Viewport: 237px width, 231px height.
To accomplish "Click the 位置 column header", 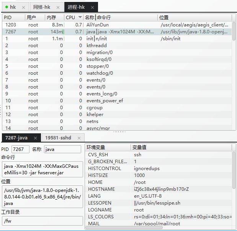I will 195,18.
